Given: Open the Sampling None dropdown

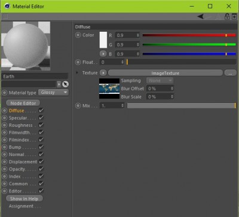Looking at the screenshot, I should tap(160, 81).
